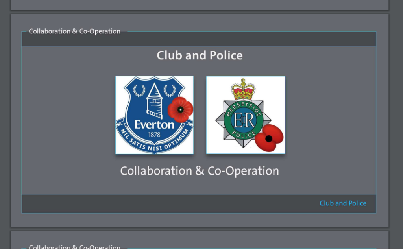Screen dimensions: 403x249
Task: Open the Merseyside Police badge image
Action: (x=246, y=115)
